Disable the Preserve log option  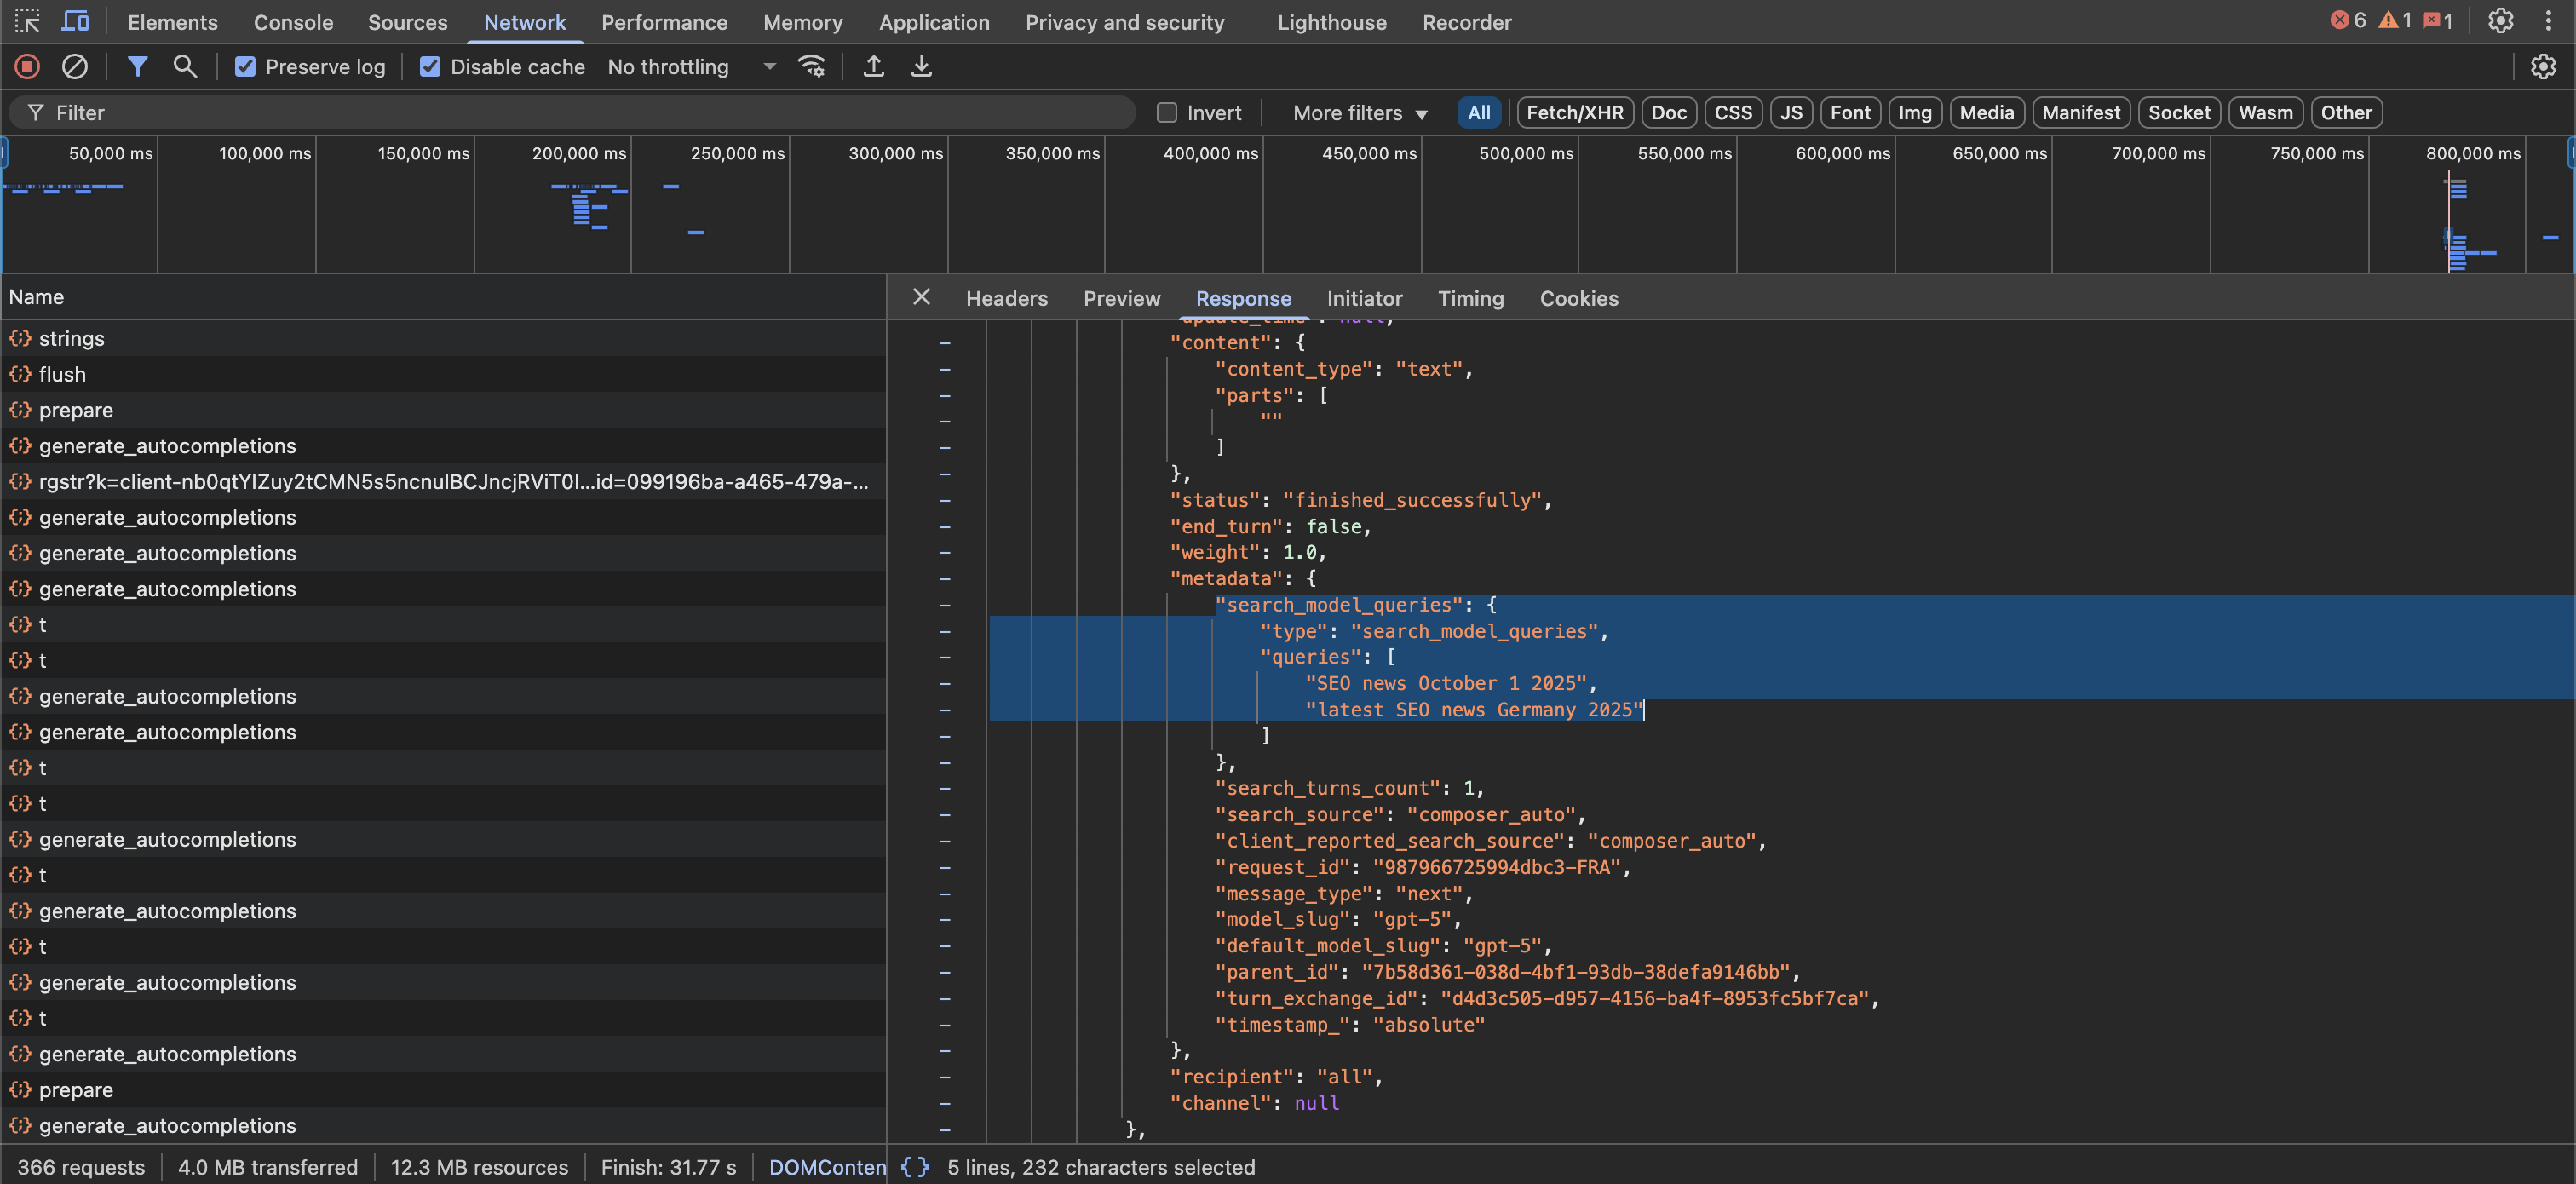(x=246, y=66)
